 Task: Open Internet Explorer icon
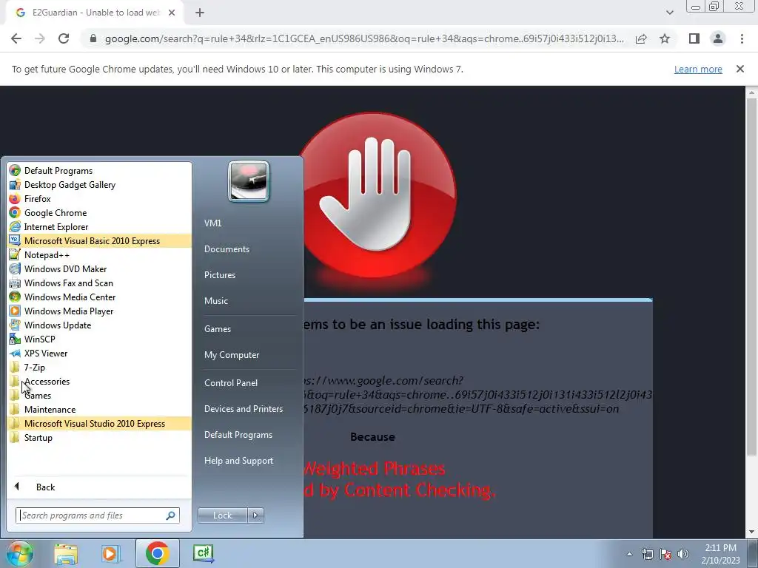[15, 226]
